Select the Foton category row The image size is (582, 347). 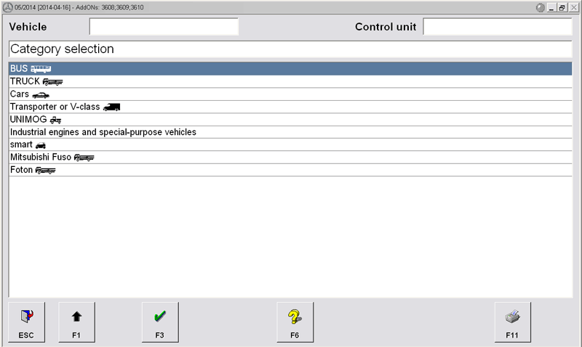[x=290, y=170]
